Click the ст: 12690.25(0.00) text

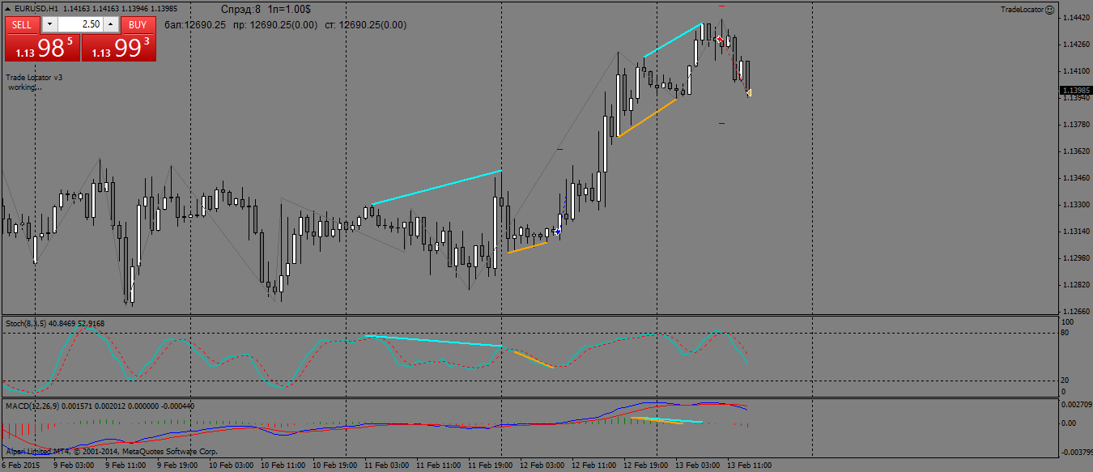(365, 25)
